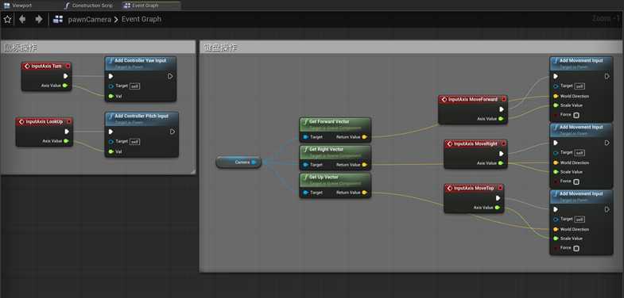Select the InputAxis MoveForward node title

pos(472,99)
